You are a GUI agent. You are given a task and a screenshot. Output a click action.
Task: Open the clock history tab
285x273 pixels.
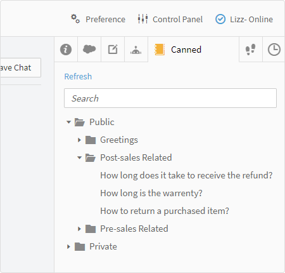coord(274,50)
